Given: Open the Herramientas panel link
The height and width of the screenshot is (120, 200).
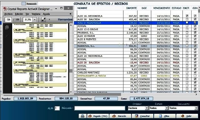Looking at the screenshot, I should 65,20.
